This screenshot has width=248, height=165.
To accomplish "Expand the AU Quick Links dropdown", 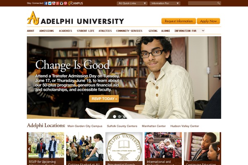I will 132,3.
